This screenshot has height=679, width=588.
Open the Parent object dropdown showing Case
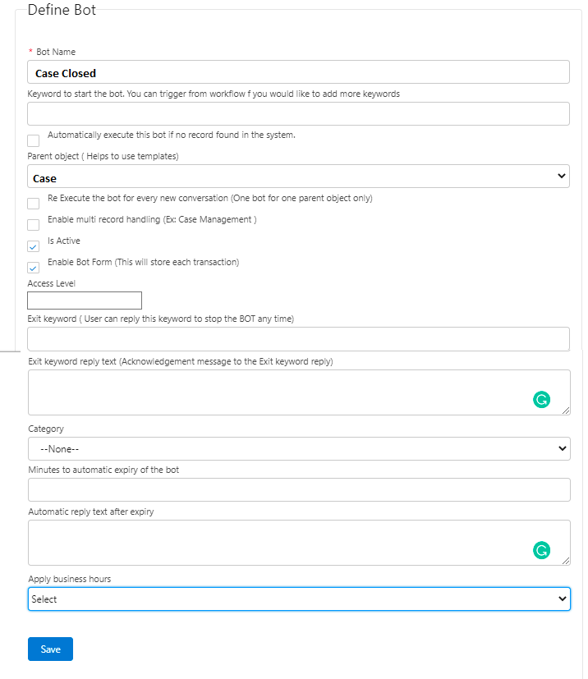[x=298, y=177]
